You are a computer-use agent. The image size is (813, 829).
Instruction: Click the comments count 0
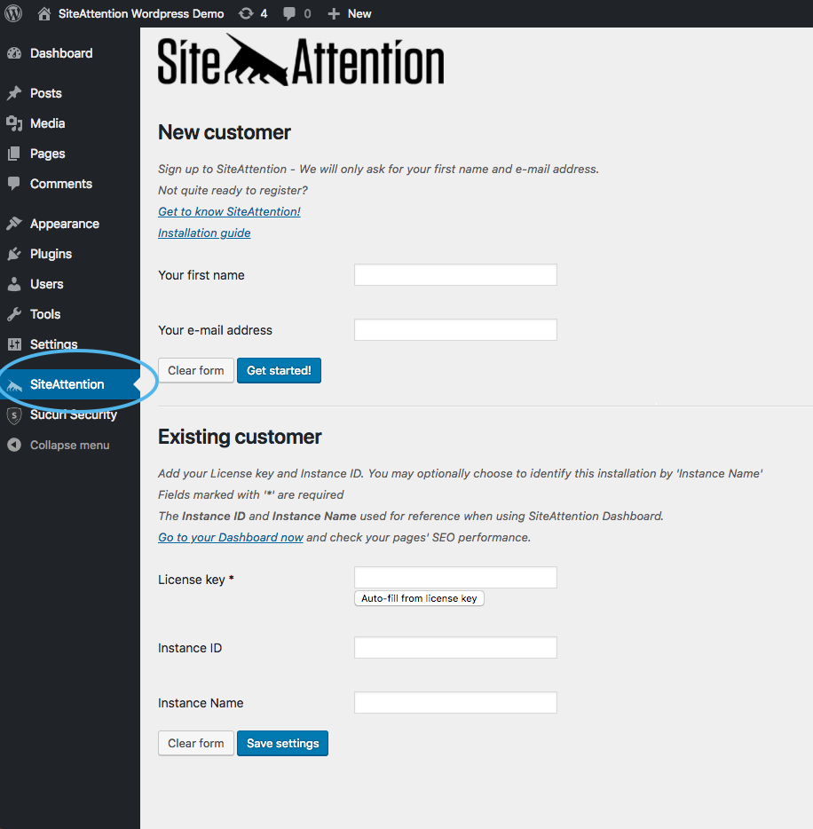(307, 13)
